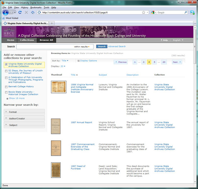The height and width of the screenshot is (189, 198).
Task: Check A Celebration of Fisk University collection
Action: point(6,78)
